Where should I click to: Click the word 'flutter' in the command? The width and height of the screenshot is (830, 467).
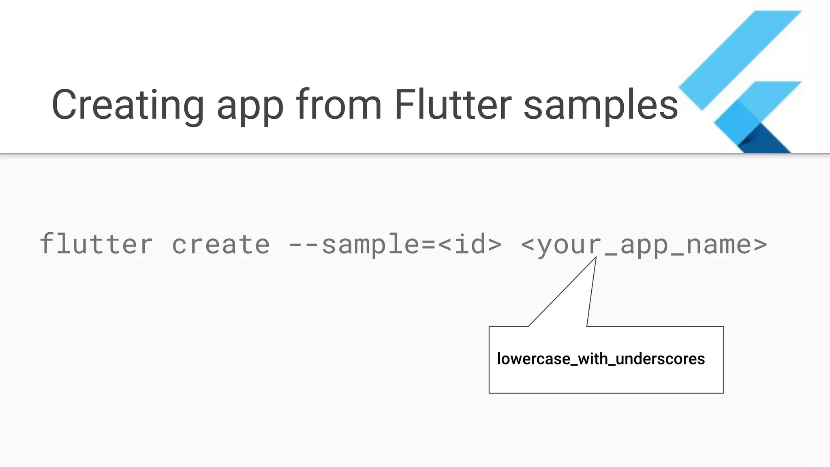pyautogui.click(x=96, y=244)
